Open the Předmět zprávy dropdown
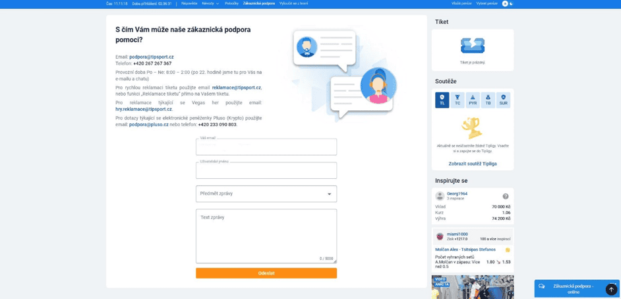 click(x=266, y=194)
